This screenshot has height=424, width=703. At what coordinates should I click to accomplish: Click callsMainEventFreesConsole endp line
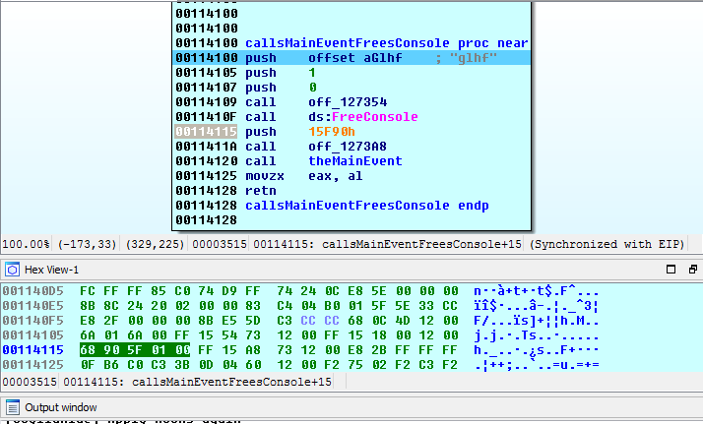pos(366,206)
